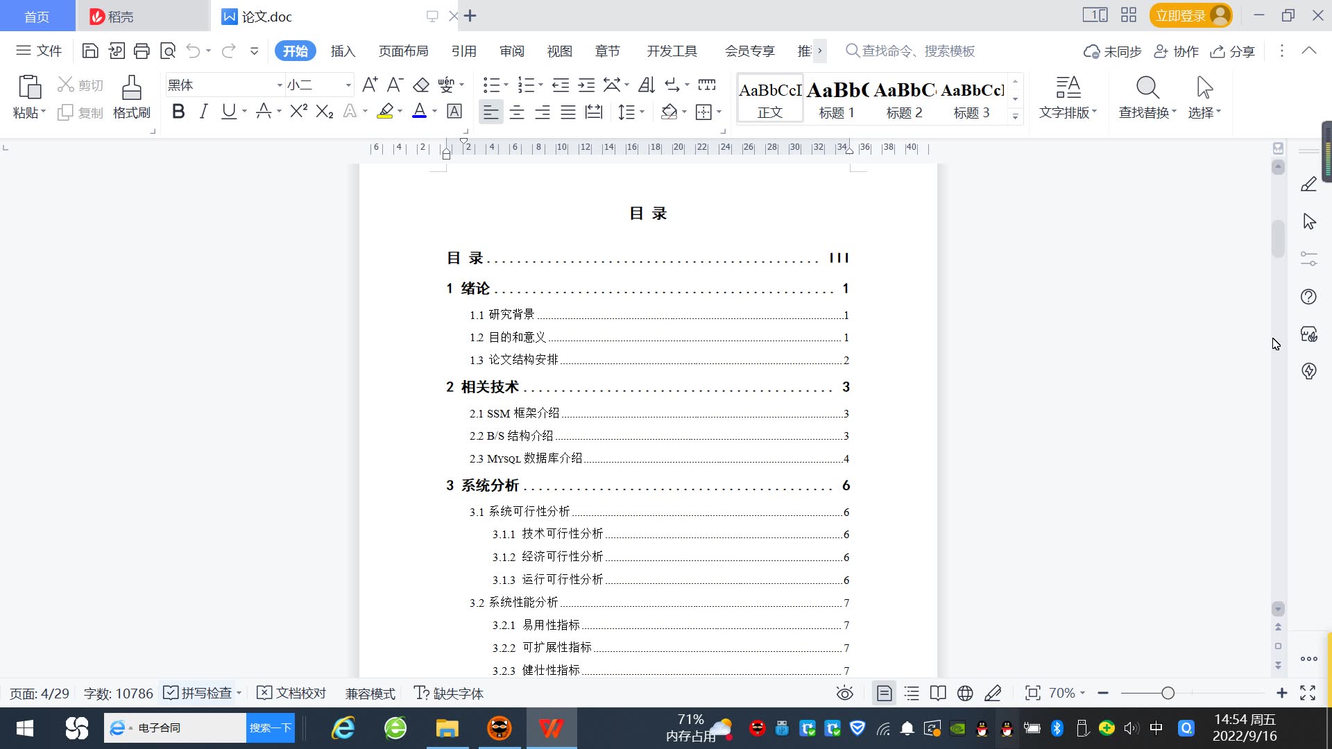Open 文字排版 text layout tool
The width and height of the screenshot is (1332, 749).
tap(1067, 97)
